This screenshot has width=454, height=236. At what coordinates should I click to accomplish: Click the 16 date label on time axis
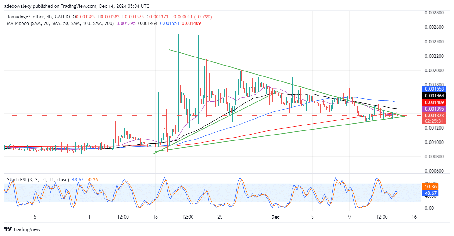point(414,217)
